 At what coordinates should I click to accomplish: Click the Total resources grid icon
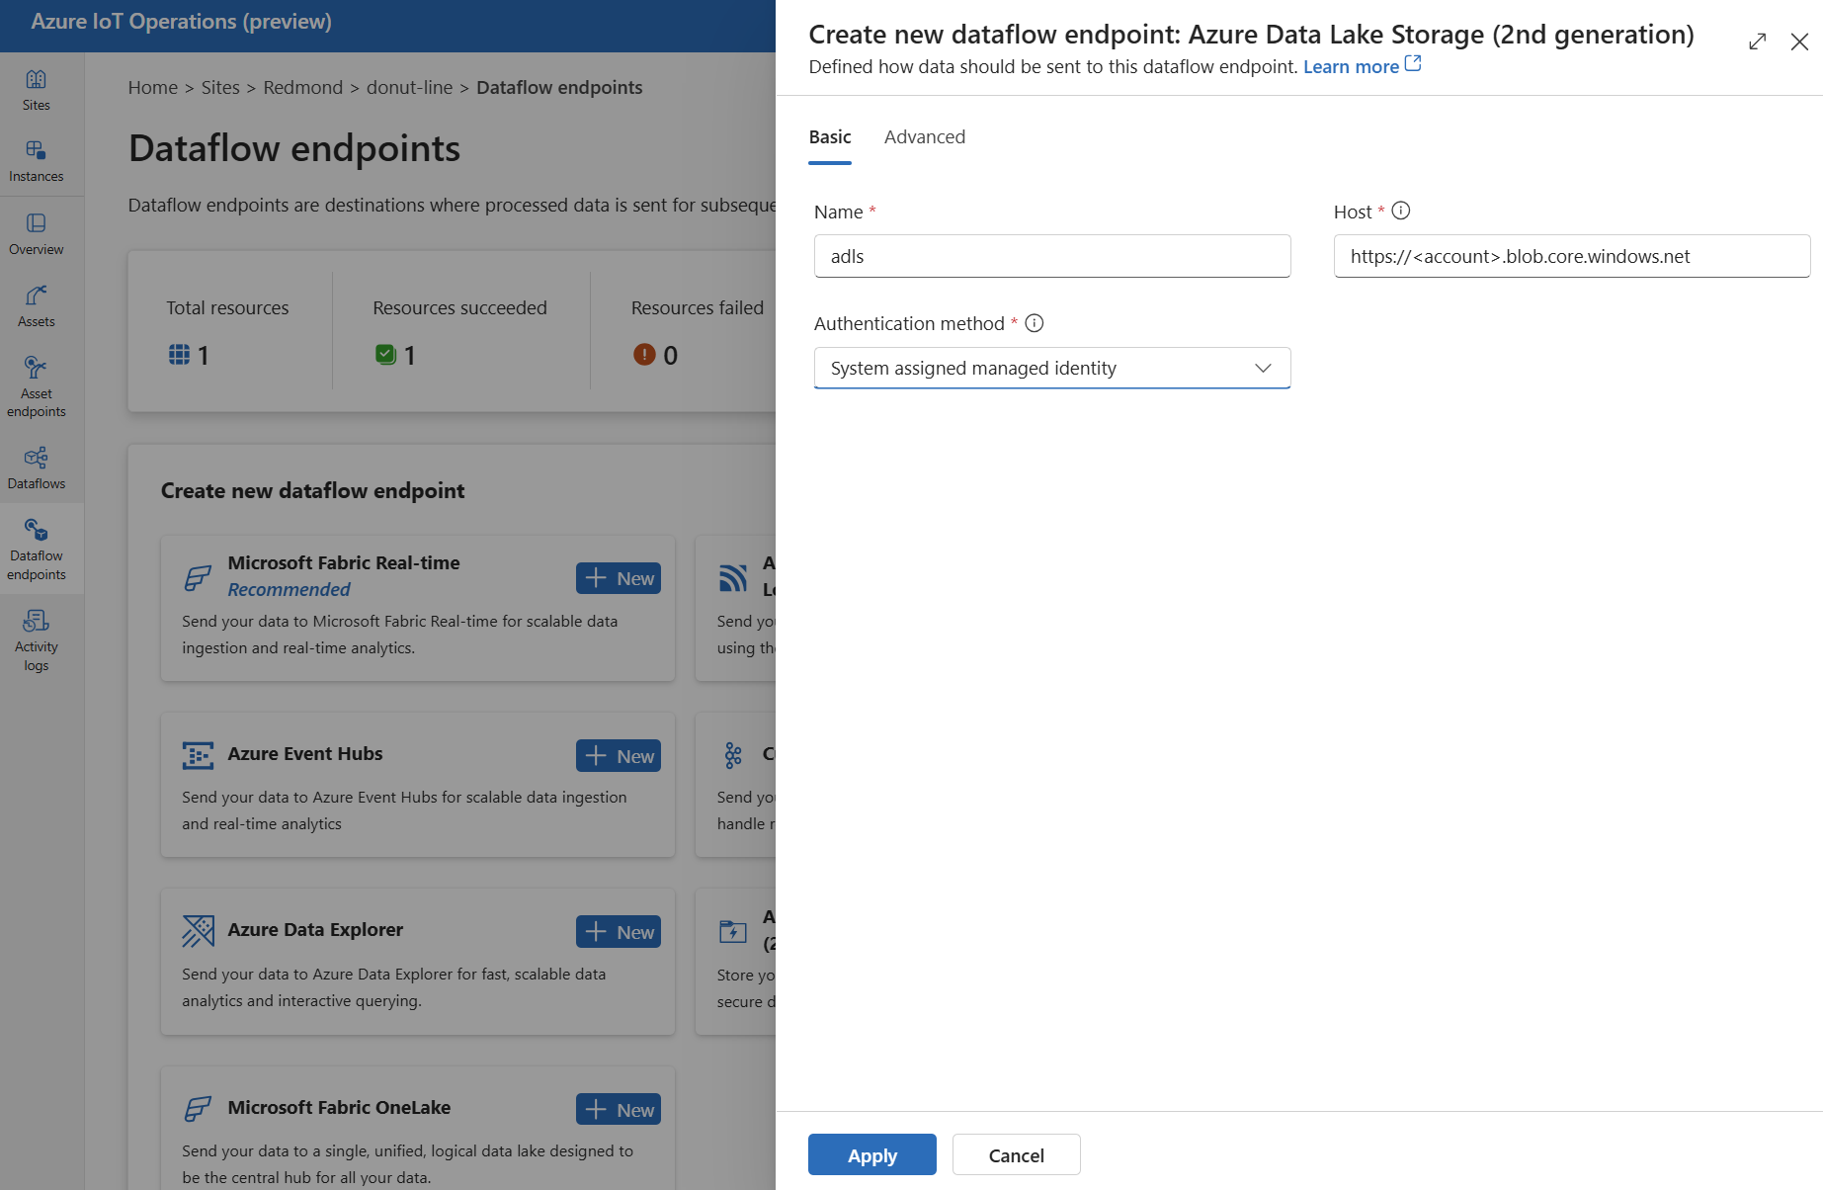[179, 354]
